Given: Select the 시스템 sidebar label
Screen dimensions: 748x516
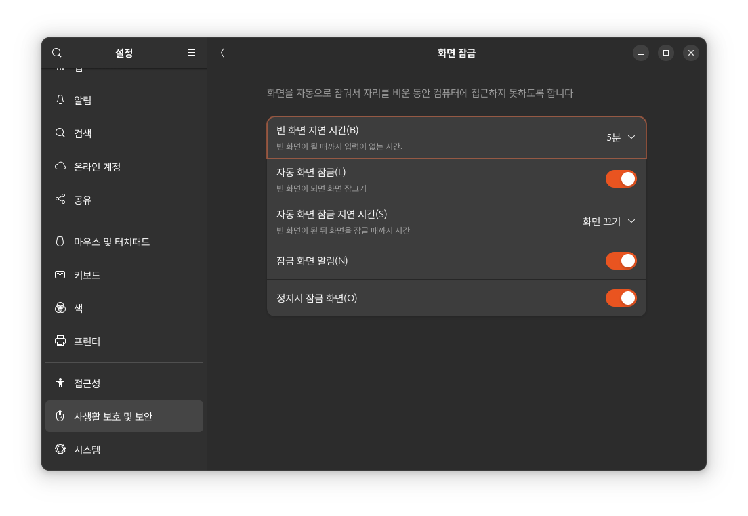Looking at the screenshot, I should point(87,450).
